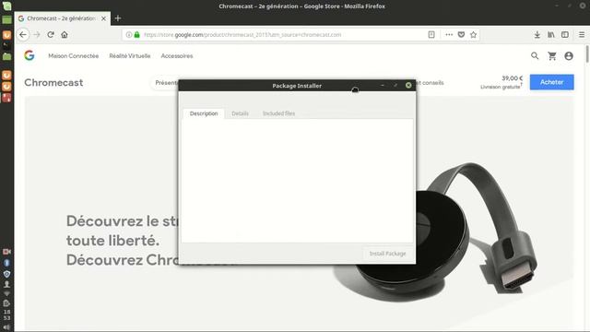
Task: Click the blue Acheter button
Action: (x=551, y=82)
